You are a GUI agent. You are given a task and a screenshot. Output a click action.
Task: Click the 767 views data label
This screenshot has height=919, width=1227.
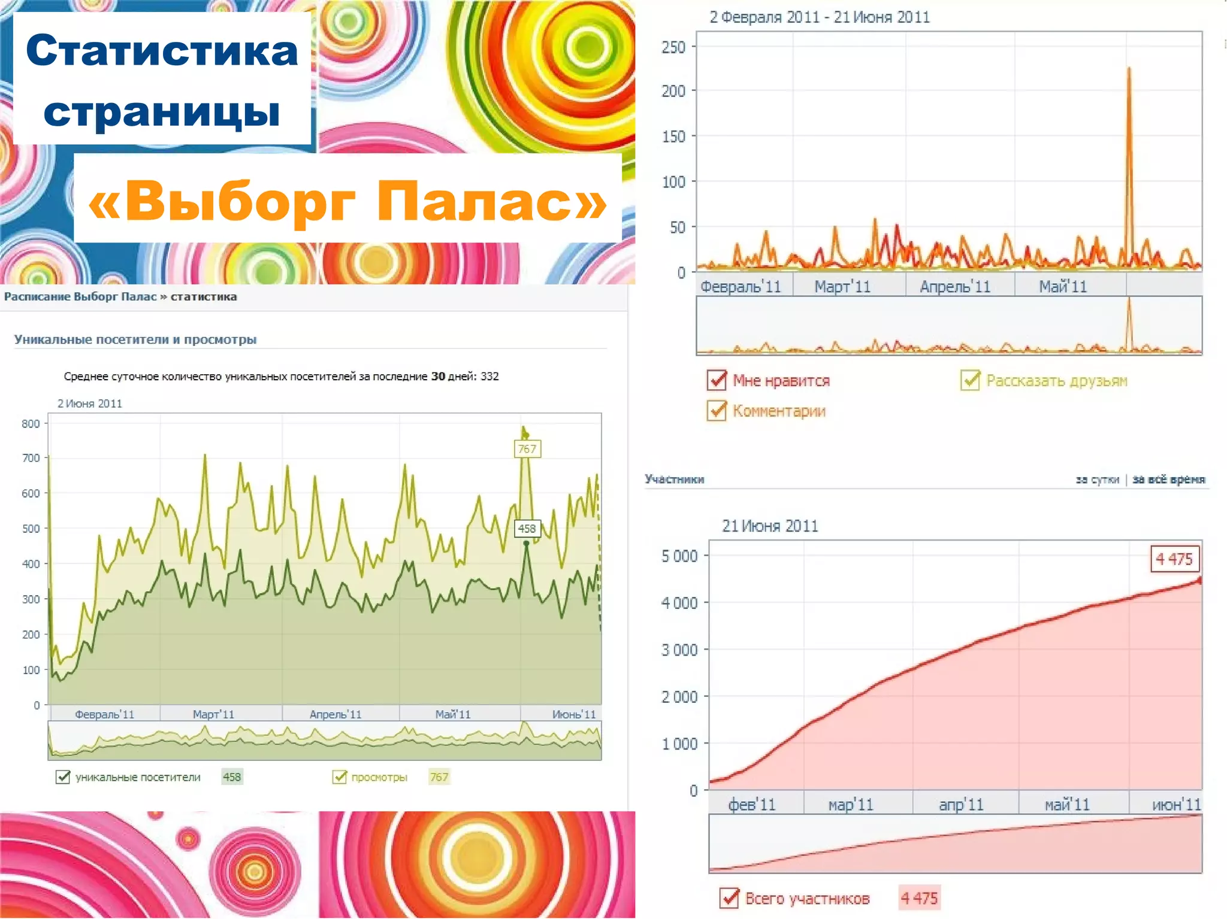(527, 449)
